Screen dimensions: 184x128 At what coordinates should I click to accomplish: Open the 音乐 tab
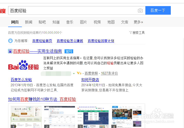tap(70, 22)
